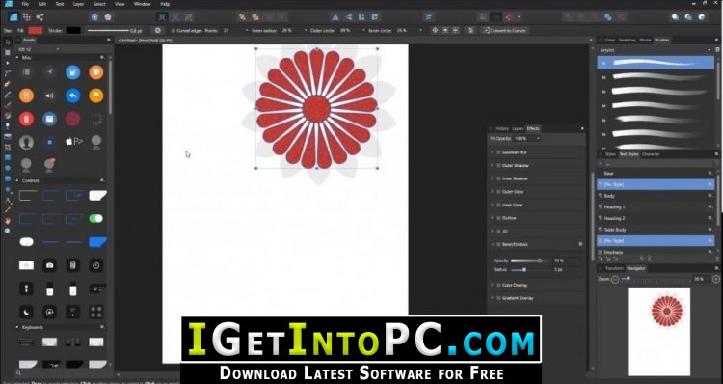Click the red Fill color swatch
The height and width of the screenshot is (384, 723).
click(x=35, y=31)
